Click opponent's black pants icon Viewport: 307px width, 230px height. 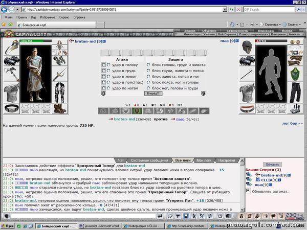click(x=295, y=93)
